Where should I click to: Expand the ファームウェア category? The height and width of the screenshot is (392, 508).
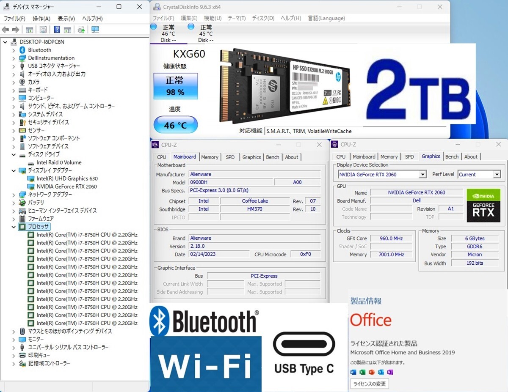[13, 219]
